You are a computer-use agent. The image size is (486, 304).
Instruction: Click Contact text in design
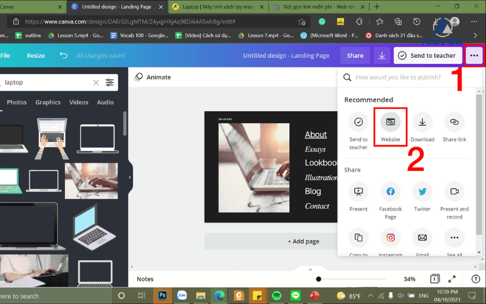click(x=317, y=206)
